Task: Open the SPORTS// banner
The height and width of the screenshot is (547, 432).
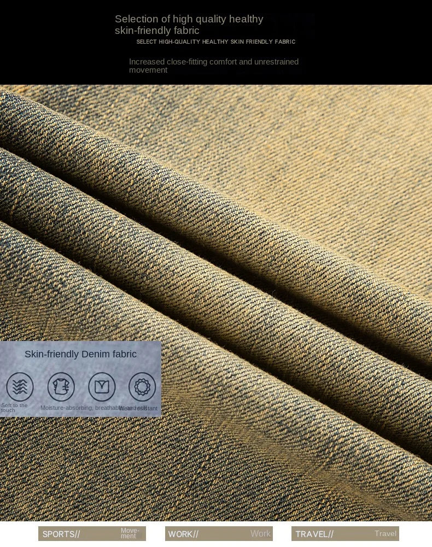Action: point(92,533)
